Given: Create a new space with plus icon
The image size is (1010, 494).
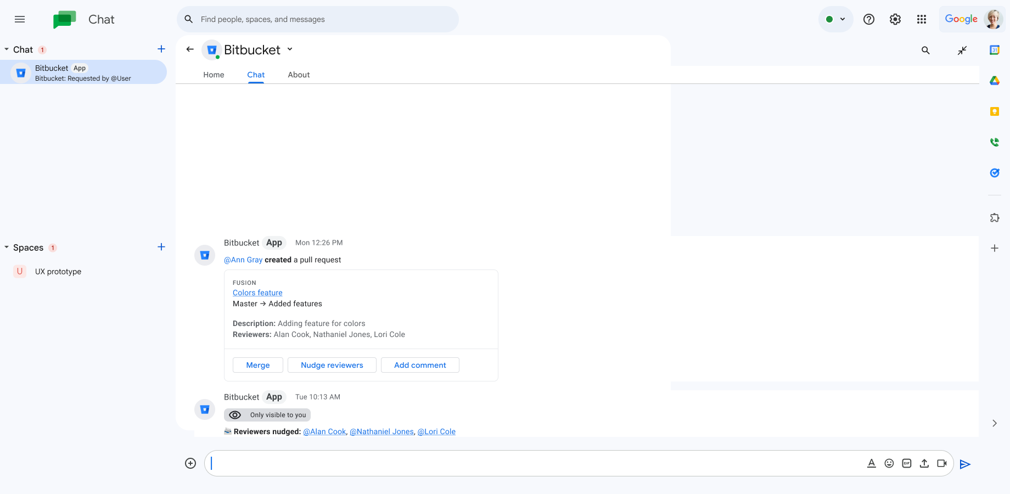Looking at the screenshot, I should click(x=161, y=247).
